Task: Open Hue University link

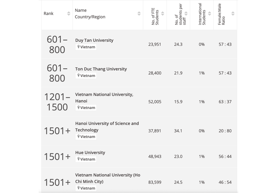Action: (x=90, y=153)
